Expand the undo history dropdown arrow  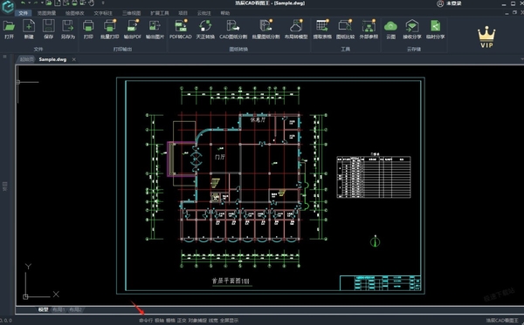pyautogui.click(x=30, y=3)
